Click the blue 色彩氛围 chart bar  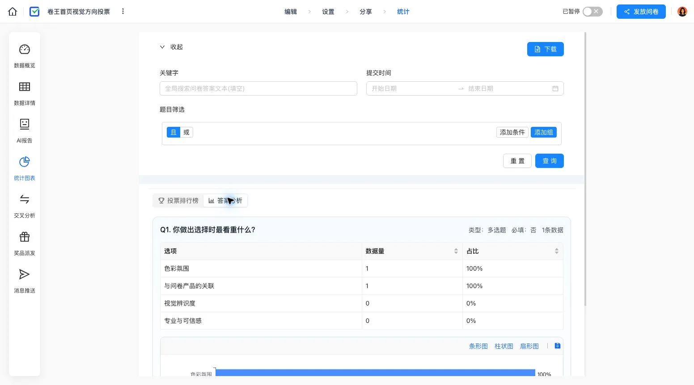[375, 372]
